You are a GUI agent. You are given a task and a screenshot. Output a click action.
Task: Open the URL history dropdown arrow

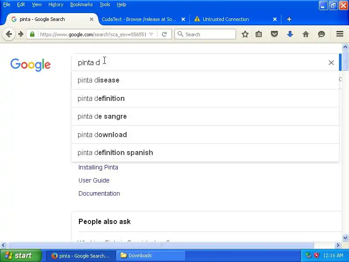tap(151, 34)
